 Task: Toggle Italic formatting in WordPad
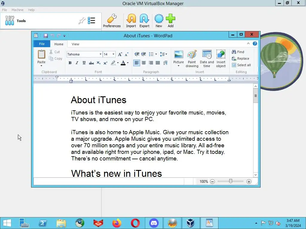point(77,63)
